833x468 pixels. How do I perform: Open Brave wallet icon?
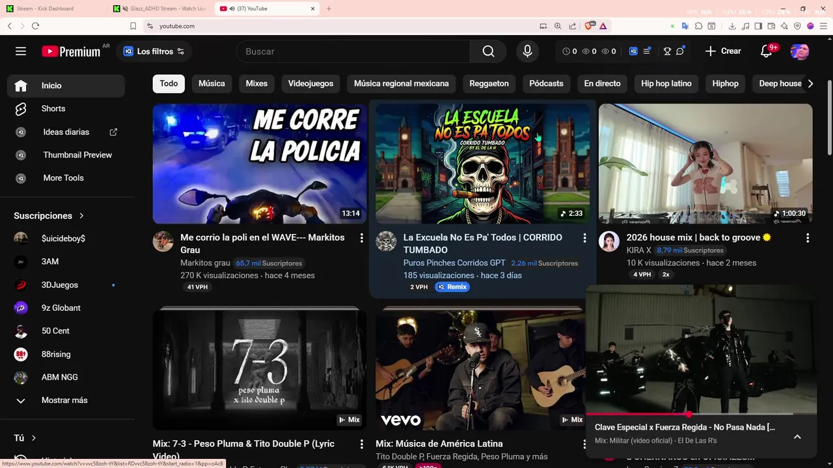[771, 26]
